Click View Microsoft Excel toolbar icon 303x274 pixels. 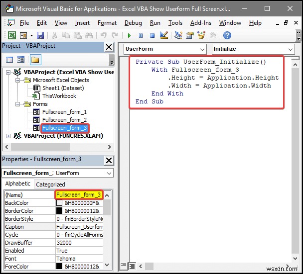[12, 35]
